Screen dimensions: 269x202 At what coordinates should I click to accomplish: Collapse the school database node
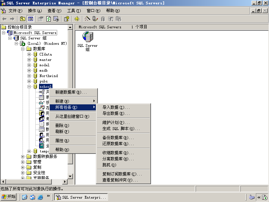29,87
